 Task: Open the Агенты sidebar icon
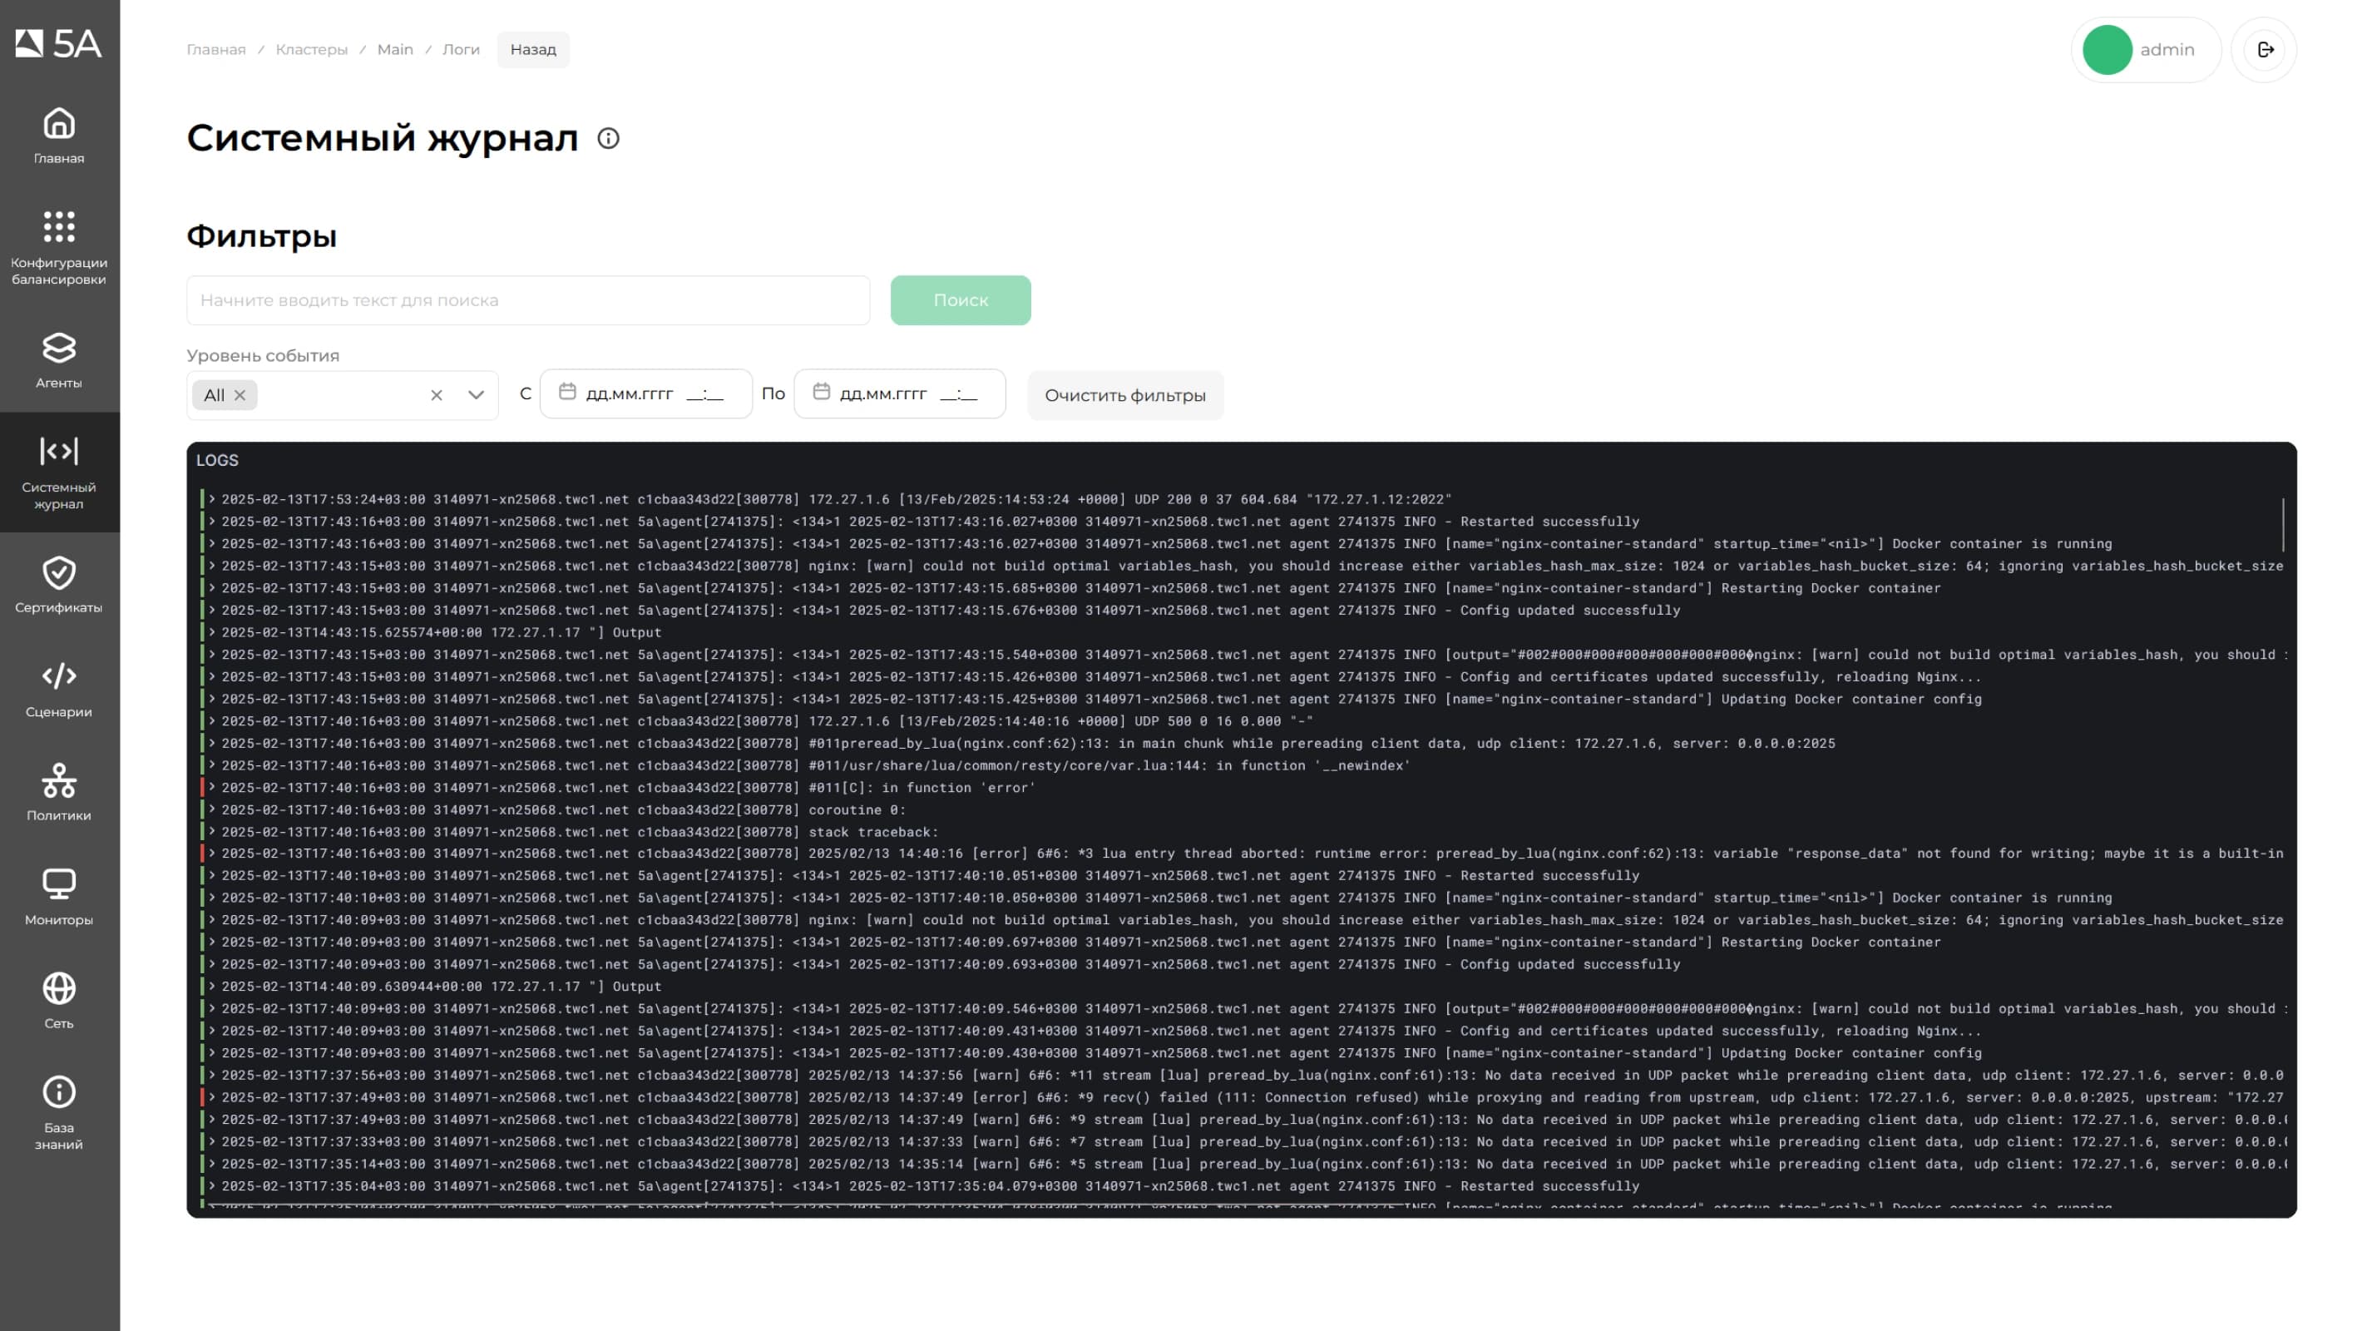coord(59,349)
